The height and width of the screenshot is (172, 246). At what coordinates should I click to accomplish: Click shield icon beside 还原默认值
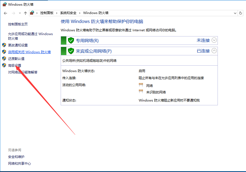pyautogui.click(x=4, y=59)
